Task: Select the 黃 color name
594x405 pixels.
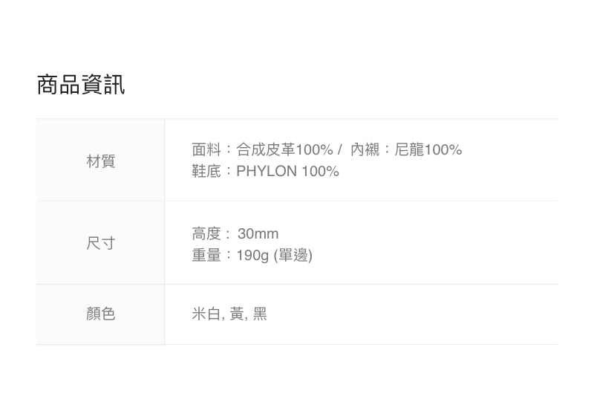Action: tap(237, 314)
